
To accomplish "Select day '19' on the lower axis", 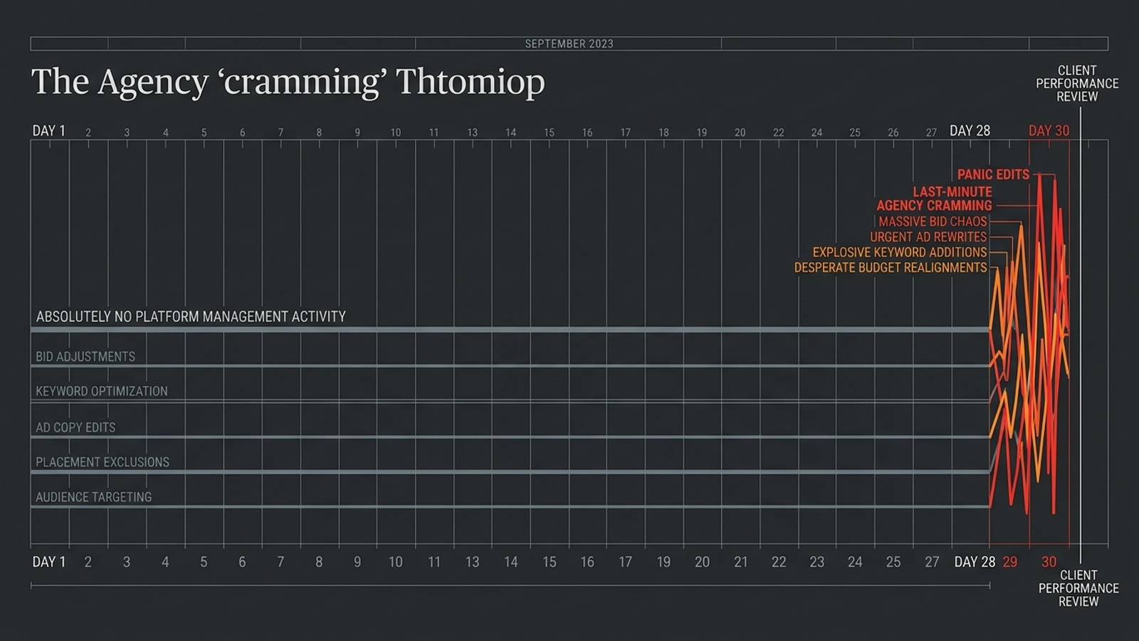I will click(663, 562).
